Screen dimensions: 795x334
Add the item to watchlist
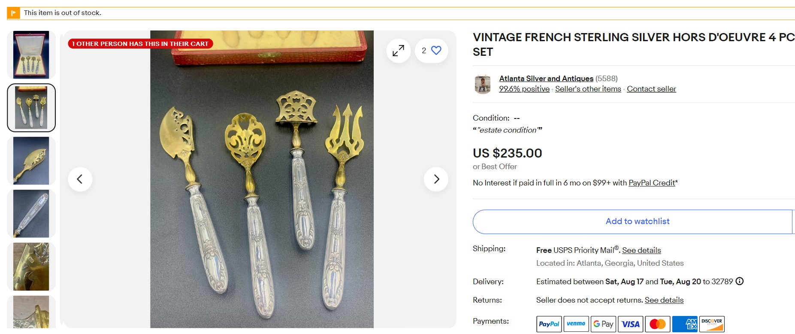click(637, 222)
